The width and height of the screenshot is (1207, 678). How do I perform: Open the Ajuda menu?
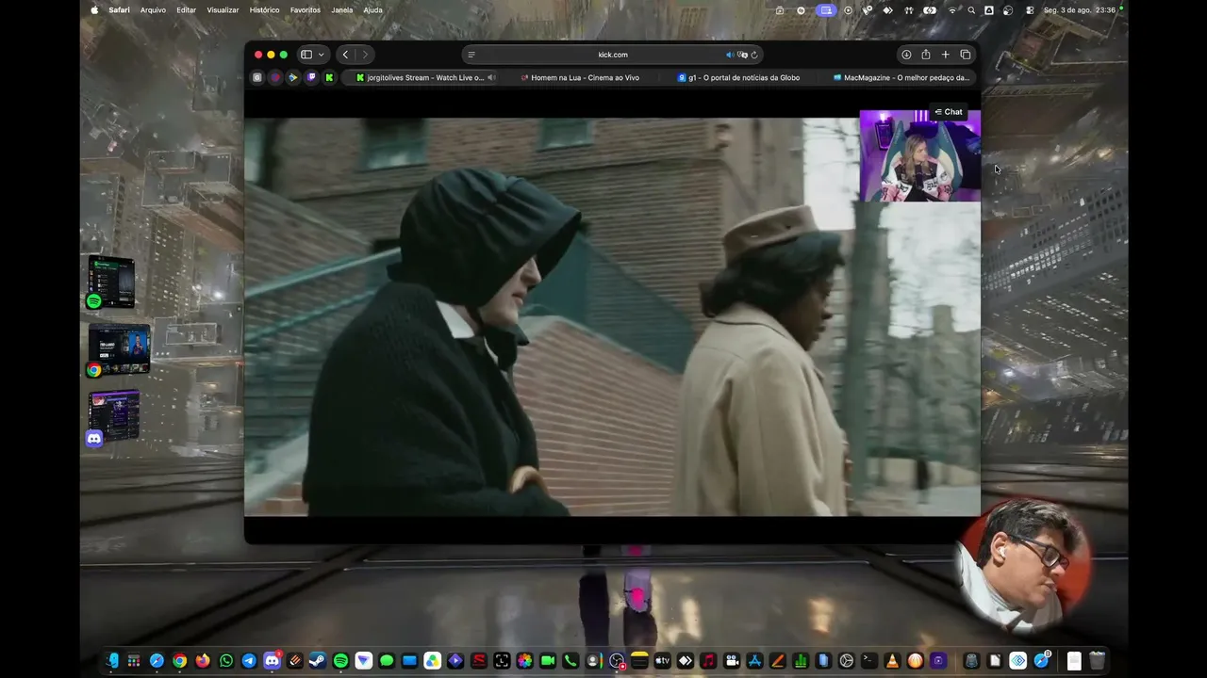(373, 10)
